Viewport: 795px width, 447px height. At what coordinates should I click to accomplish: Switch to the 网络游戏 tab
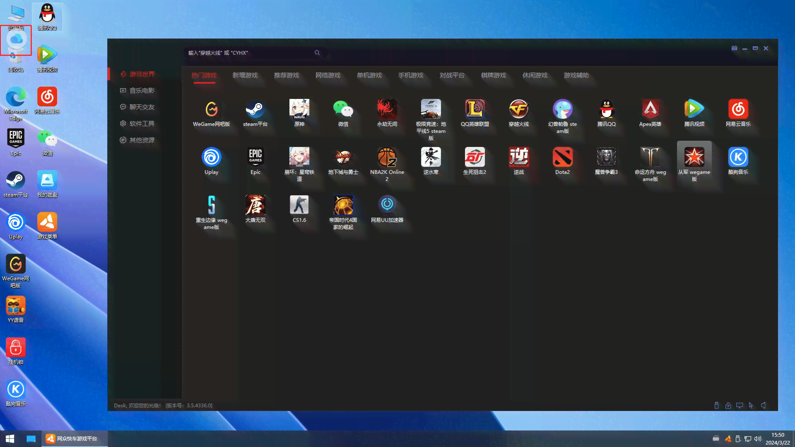tap(328, 75)
